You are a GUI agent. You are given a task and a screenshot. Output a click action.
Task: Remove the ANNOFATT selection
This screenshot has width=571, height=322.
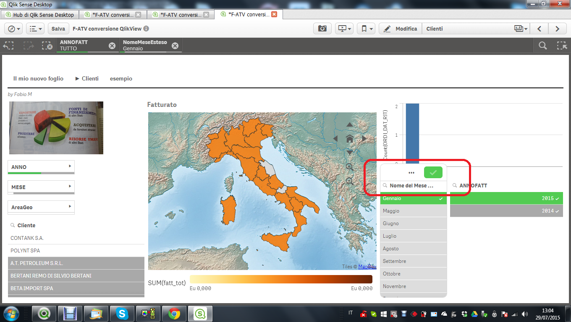(x=112, y=46)
